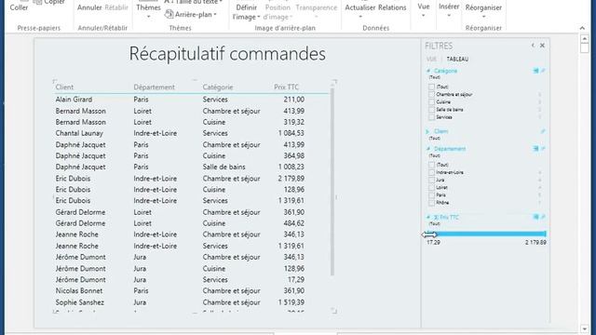Clear the Catégorie filter with eraser icon

(x=543, y=71)
